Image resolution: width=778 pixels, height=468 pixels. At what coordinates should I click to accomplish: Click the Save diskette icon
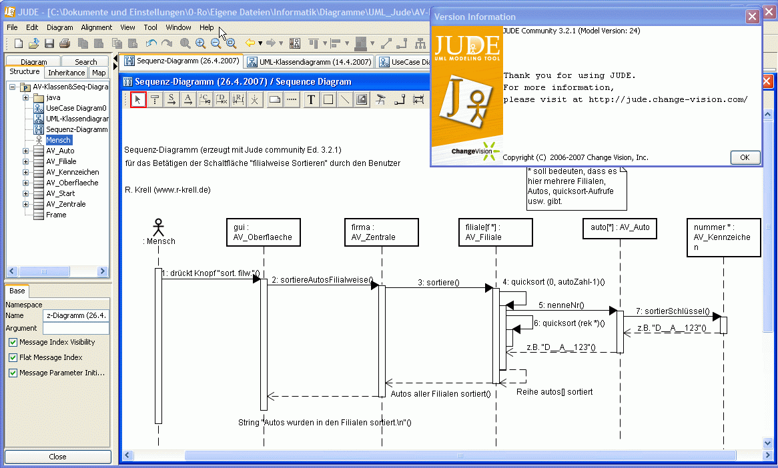[x=49, y=43]
